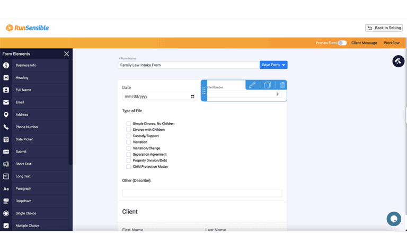
Task: Open the Workflow tab
Action: 392,43
